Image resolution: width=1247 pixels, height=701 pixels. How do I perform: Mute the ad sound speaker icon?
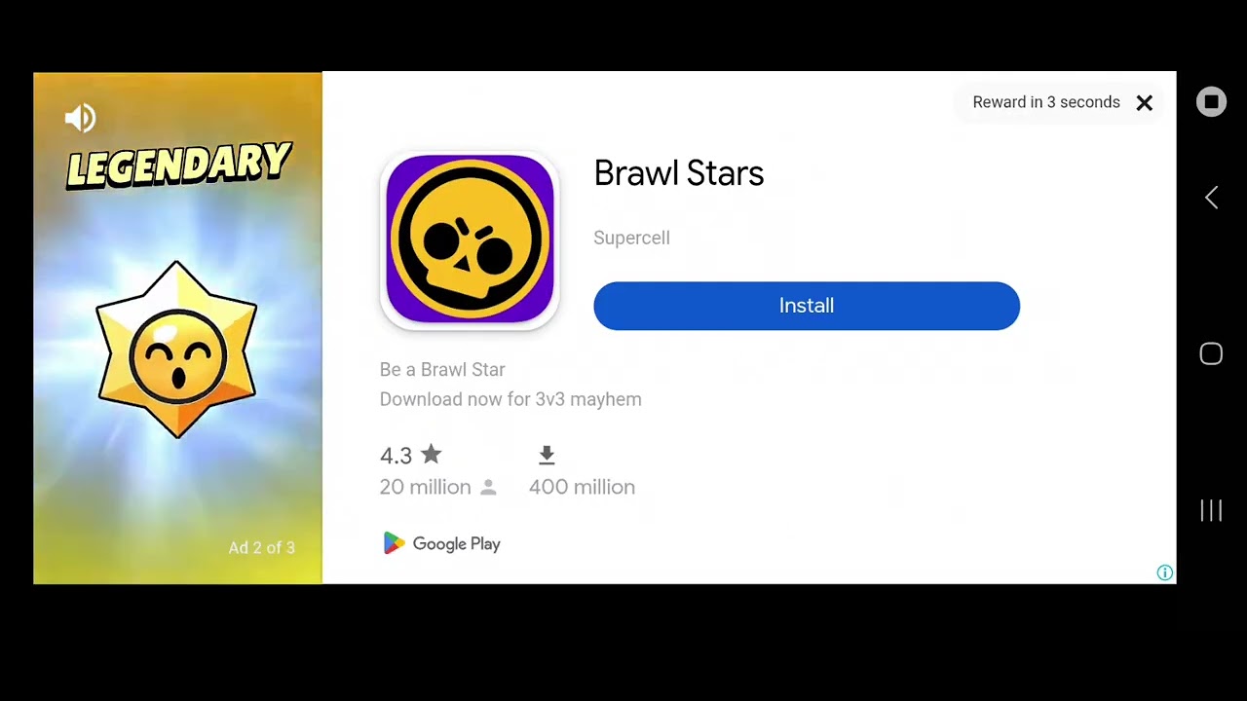[x=80, y=118]
